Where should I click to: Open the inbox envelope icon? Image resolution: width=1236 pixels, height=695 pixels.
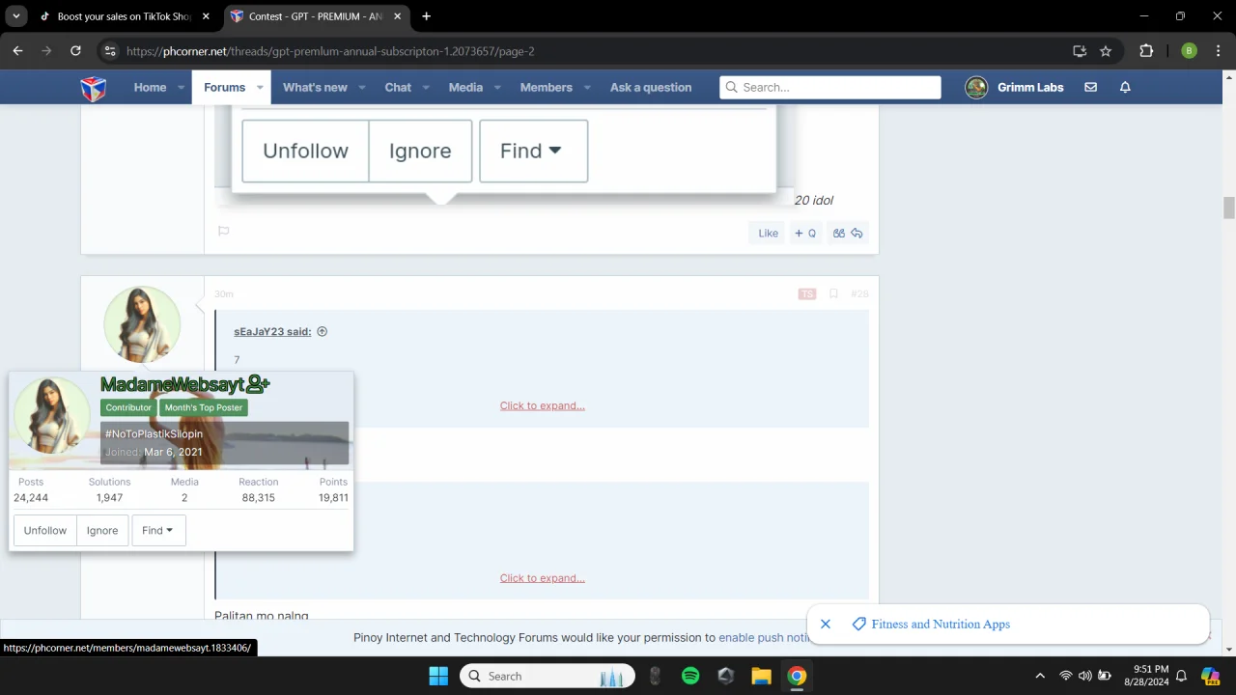coord(1090,87)
